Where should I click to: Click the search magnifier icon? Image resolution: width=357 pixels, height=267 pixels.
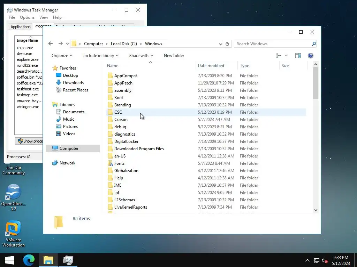click(x=314, y=44)
